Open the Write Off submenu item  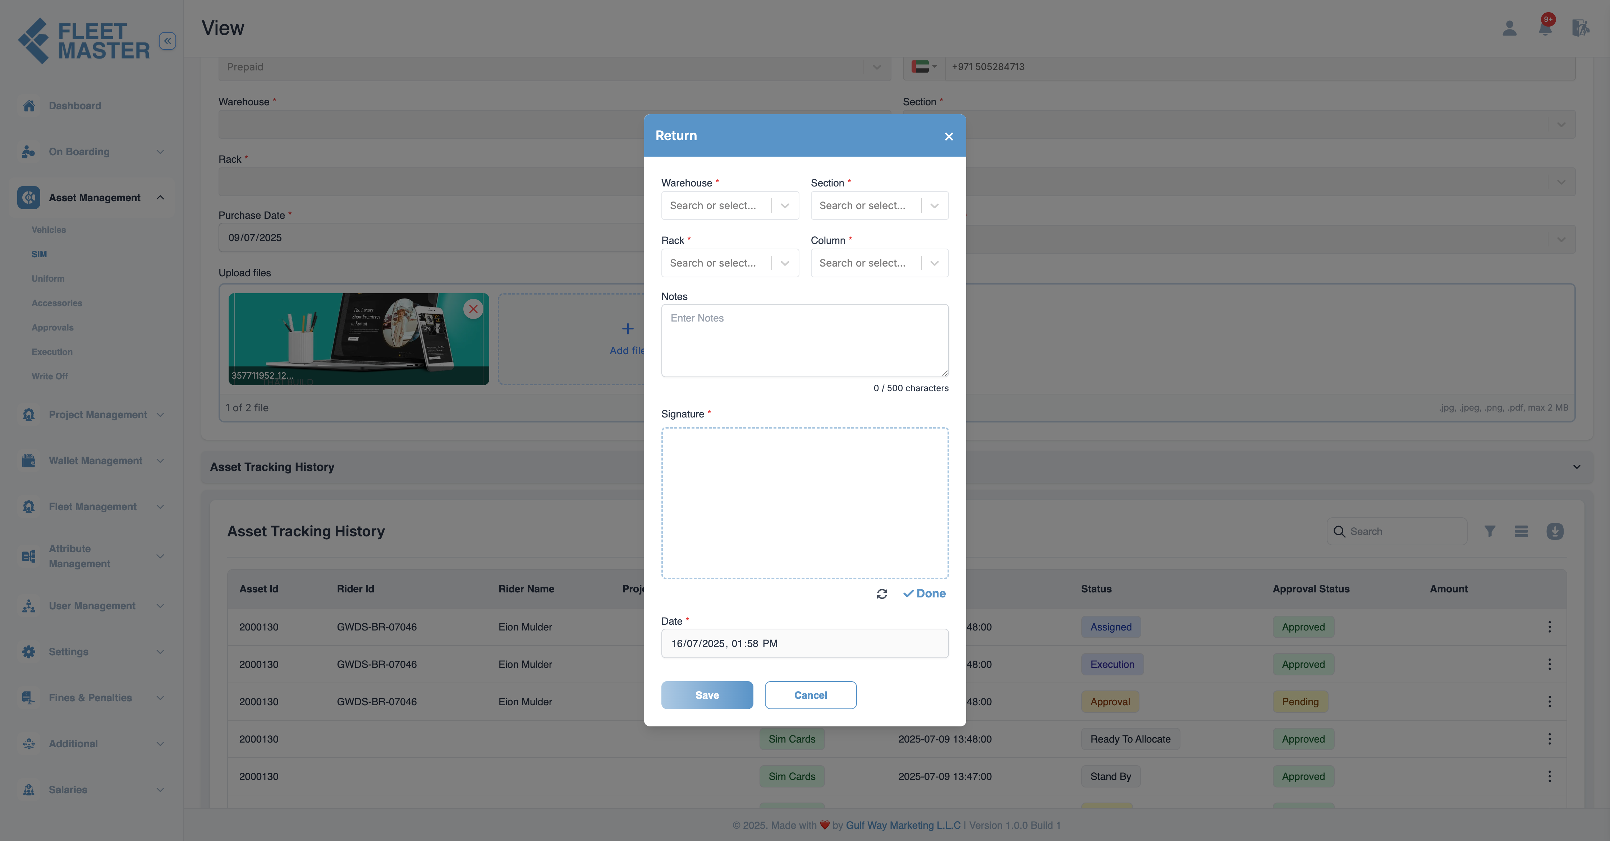click(x=49, y=376)
